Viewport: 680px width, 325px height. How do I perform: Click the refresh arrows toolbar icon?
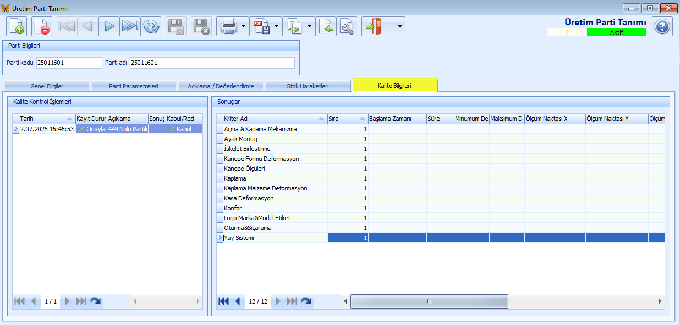tap(151, 26)
